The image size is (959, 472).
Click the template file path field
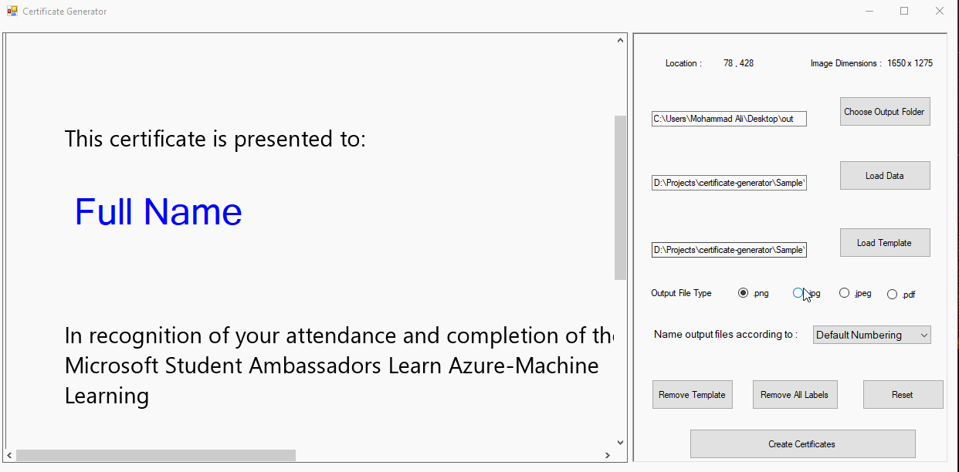point(729,250)
